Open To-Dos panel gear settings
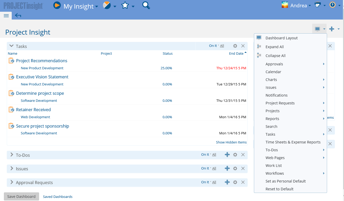 235,155
